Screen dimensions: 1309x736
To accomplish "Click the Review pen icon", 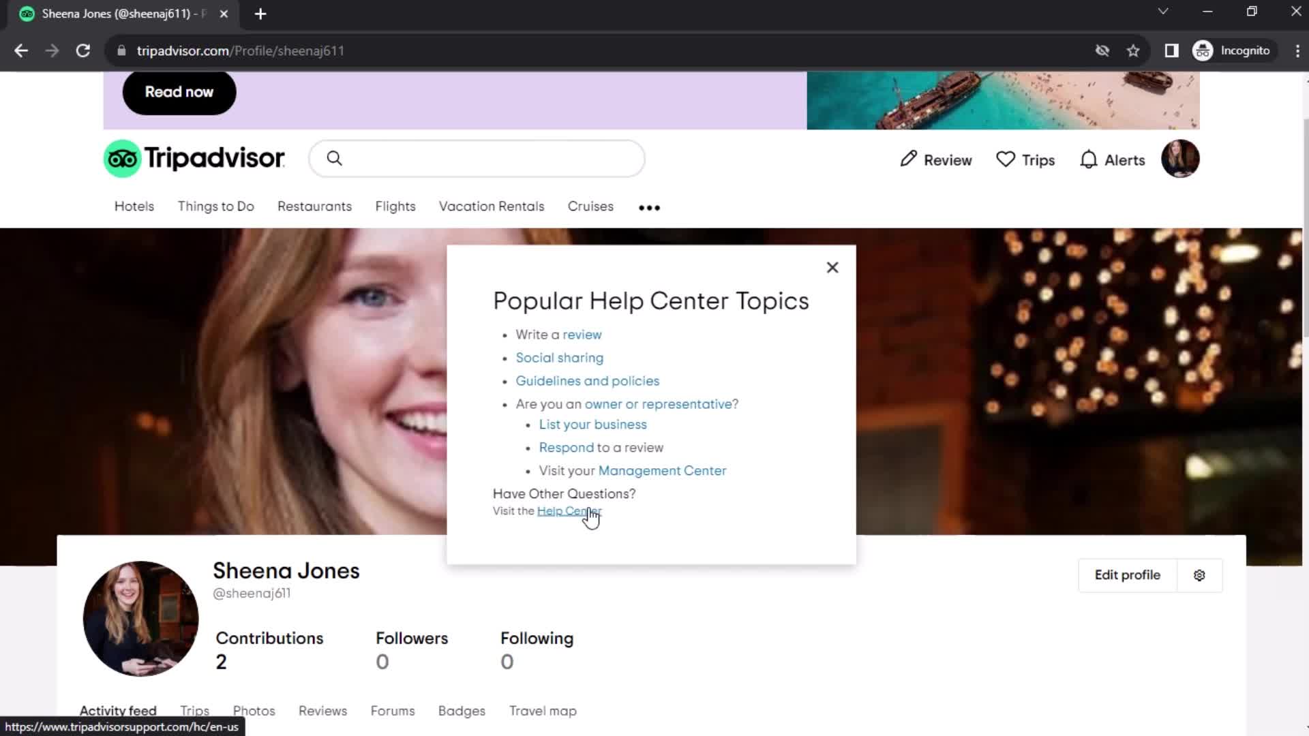I will click(909, 159).
